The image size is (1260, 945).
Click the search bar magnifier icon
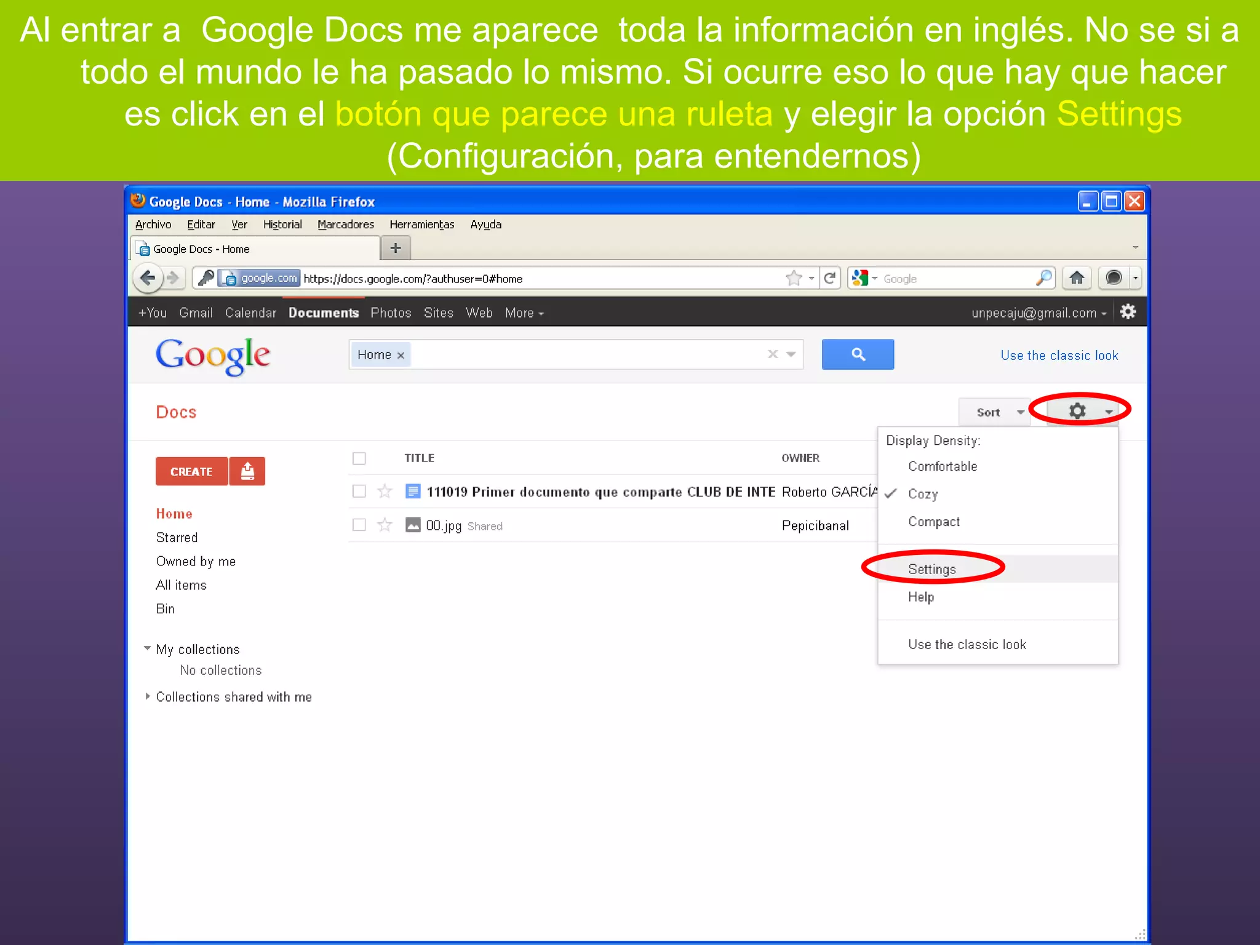coord(1044,278)
